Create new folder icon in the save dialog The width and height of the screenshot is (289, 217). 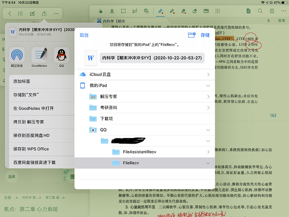(x=192, y=35)
